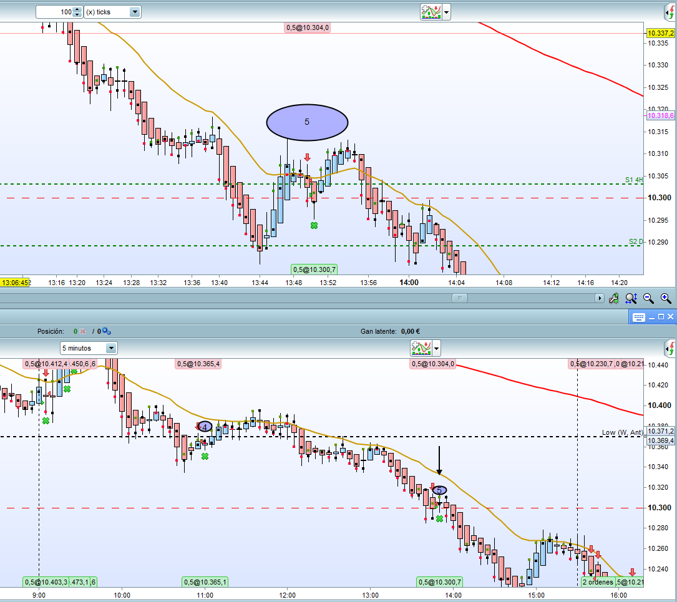Select the sell order label 0,5@10.304,0 in the ticks chart
The height and width of the screenshot is (602, 677).
point(308,27)
